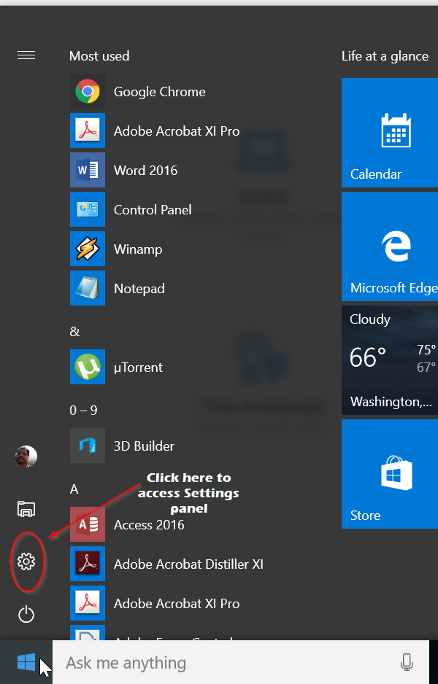Select '3D Builder' text label
Image resolution: width=438 pixels, height=684 pixels.
coord(144,446)
